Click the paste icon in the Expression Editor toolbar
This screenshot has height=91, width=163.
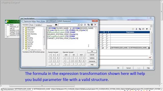tap(92, 25)
